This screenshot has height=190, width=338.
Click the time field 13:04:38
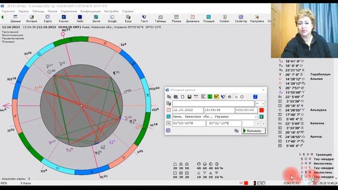[x=219, y=110]
